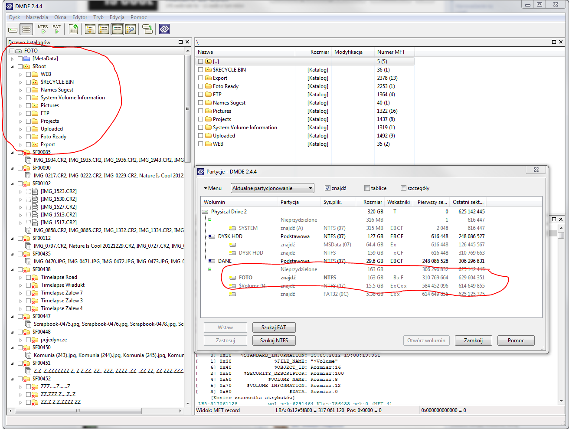Select the DANE partition row
The width and height of the screenshot is (569, 429).
[344, 261]
